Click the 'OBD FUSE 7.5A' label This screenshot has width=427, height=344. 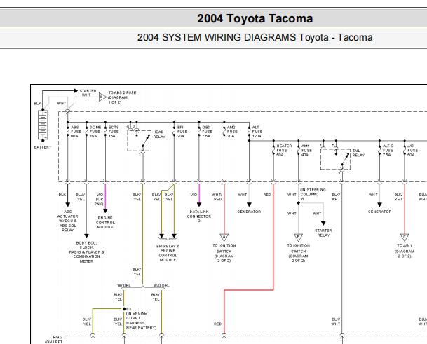(x=208, y=132)
